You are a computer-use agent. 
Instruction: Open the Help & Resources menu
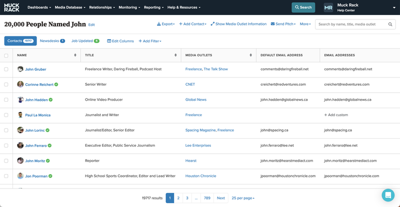click(184, 7)
